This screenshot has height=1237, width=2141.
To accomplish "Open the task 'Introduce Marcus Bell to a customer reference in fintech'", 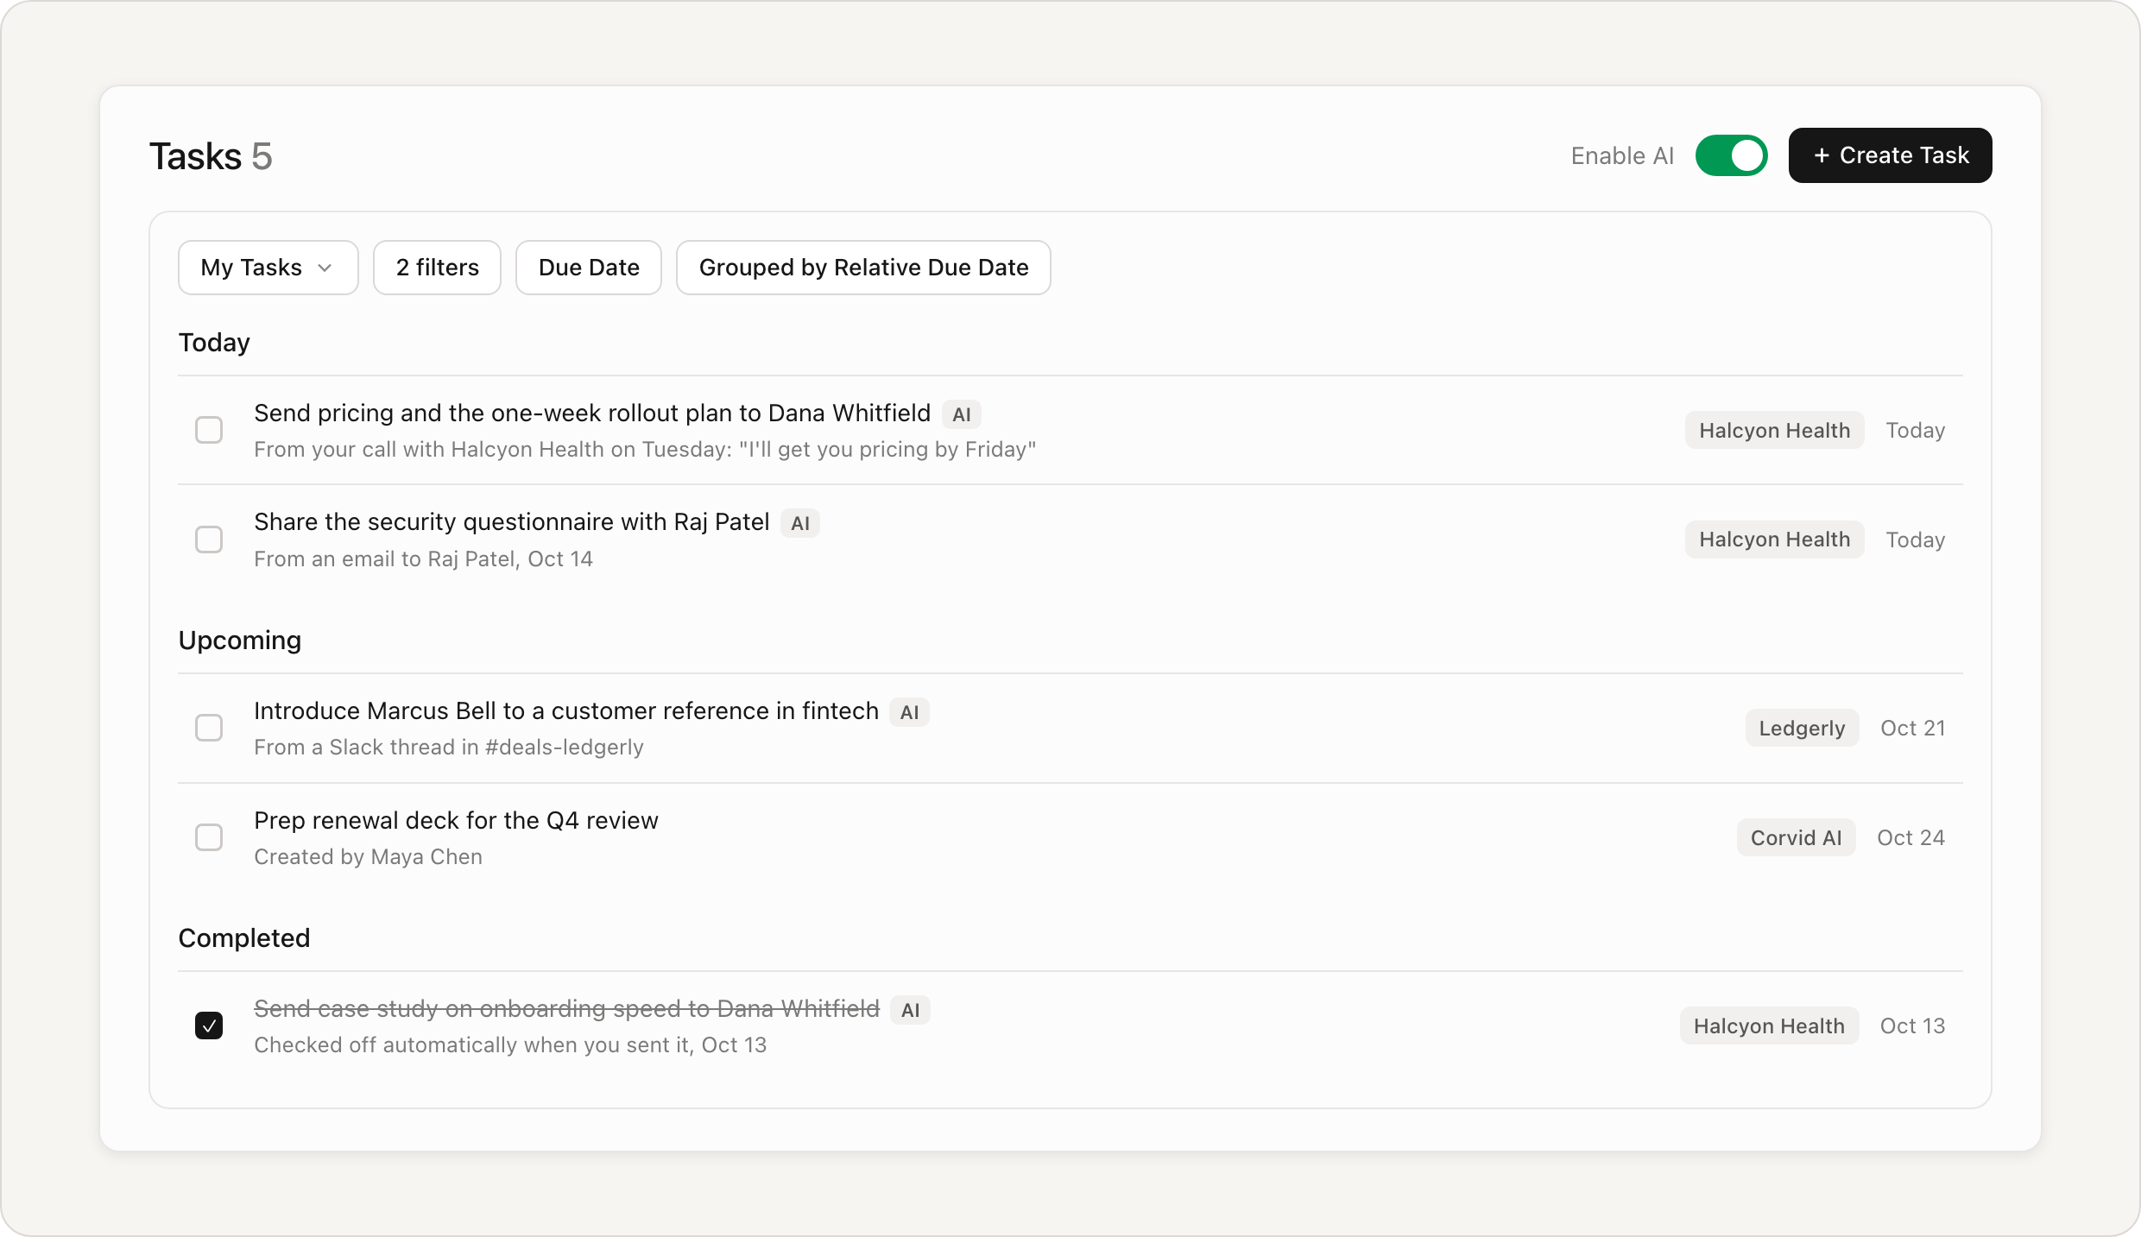I will click(566, 710).
